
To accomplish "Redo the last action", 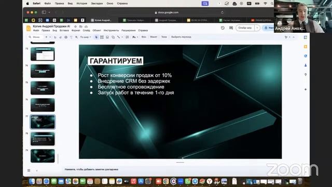I will click(x=60, y=37).
